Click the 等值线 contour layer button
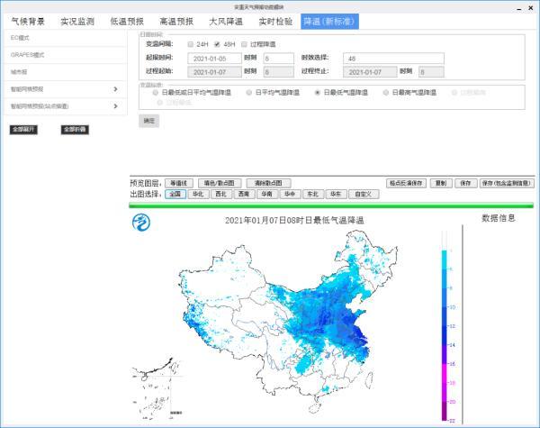This screenshot has height=428, width=540. pos(180,182)
